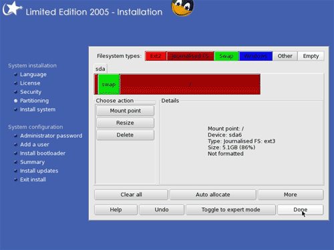Click the Size: 5.1GB (86%) detail line
The width and height of the screenshot is (334, 250).
(x=232, y=147)
